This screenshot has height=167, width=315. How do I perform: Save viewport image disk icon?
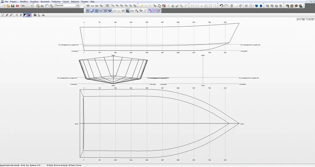tap(35, 15)
